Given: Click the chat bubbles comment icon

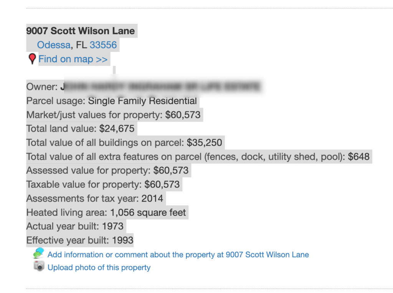Looking at the screenshot, I should [39, 253].
